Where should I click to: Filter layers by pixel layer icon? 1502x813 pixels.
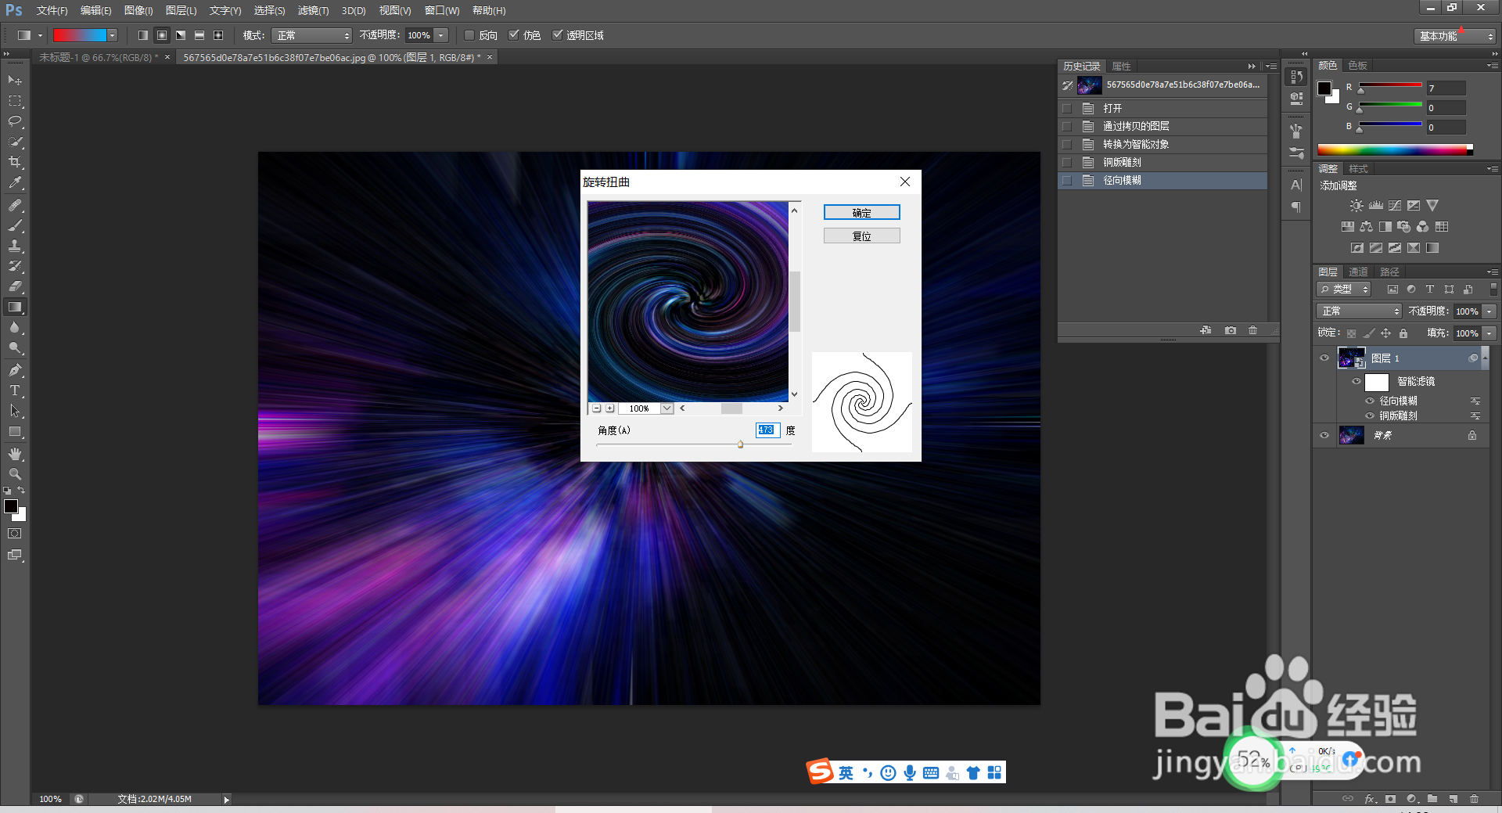point(1392,290)
